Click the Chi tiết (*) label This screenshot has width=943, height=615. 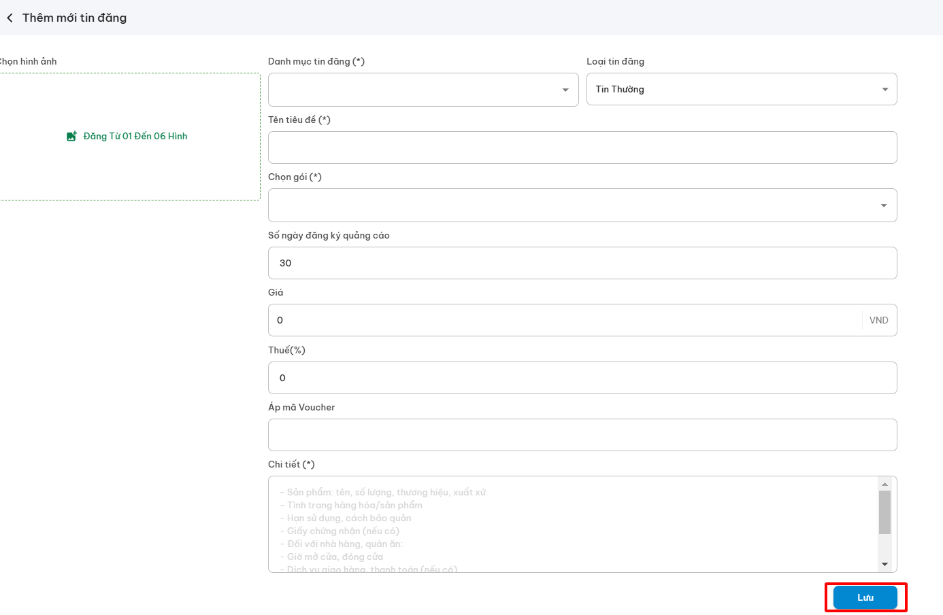(x=291, y=464)
